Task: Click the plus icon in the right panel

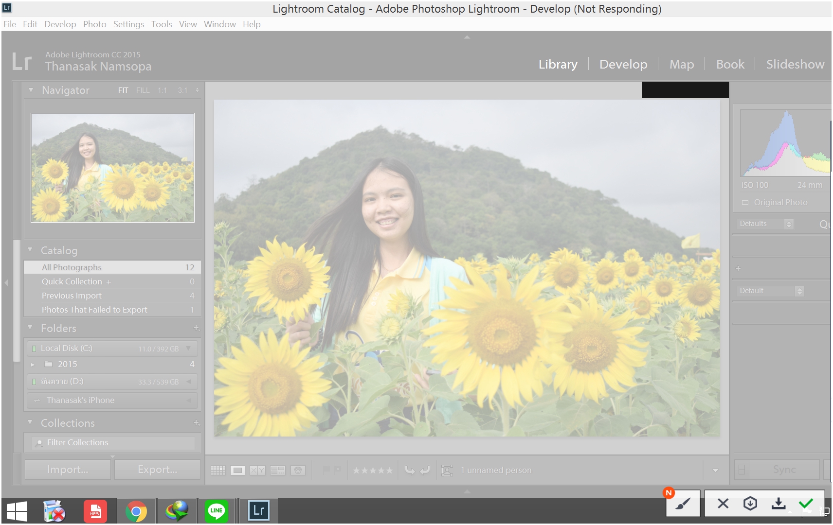Action: click(x=738, y=268)
